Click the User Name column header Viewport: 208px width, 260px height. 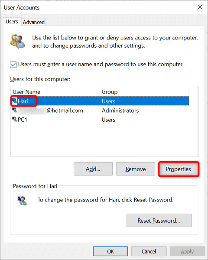pos(55,91)
